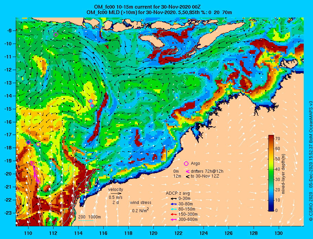The image size is (313, 239).
Task: Click the magenta drifter track near 20S
Action: (x=36, y=172)
